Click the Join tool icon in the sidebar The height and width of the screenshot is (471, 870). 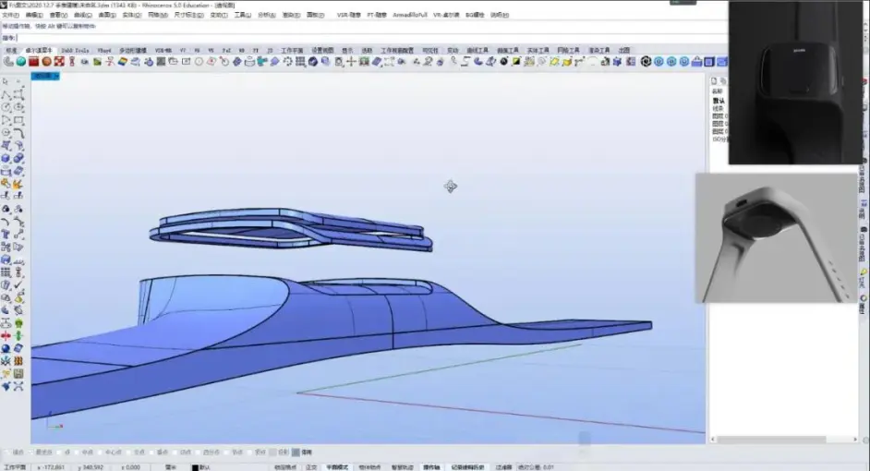(6, 184)
